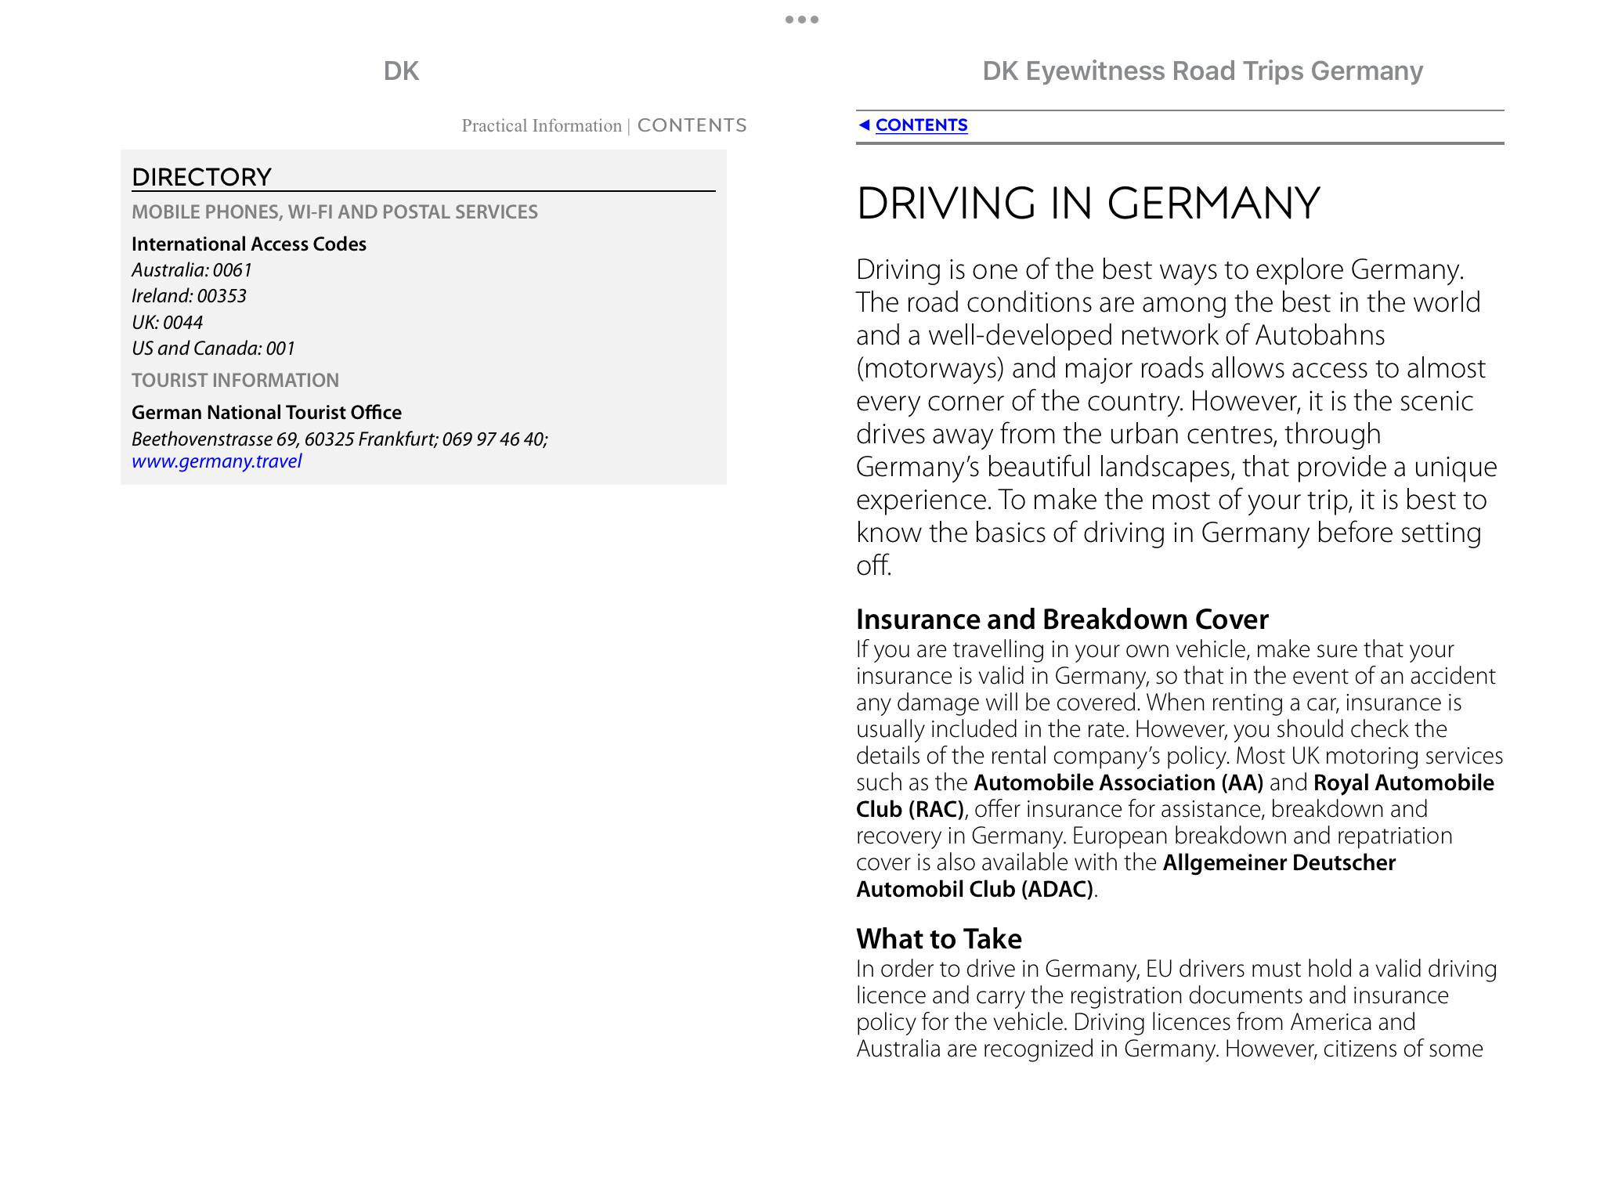The height and width of the screenshot is (1203, 1604).
Task: Click the bold Royal Automobile Club text
Action: click(x=1403, y=783)
